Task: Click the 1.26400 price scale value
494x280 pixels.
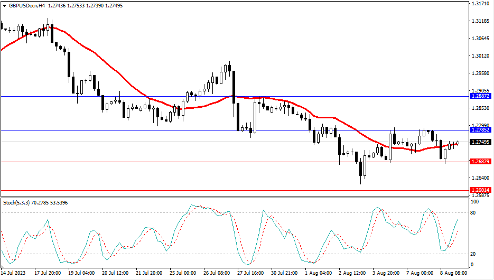Action: [x=480, y=178]
